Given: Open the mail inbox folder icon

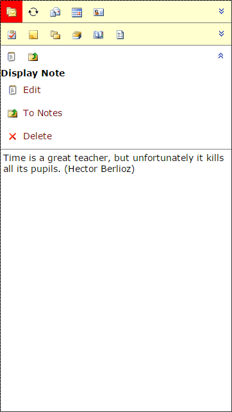Looking at the screenshot, I should [12, 12].
